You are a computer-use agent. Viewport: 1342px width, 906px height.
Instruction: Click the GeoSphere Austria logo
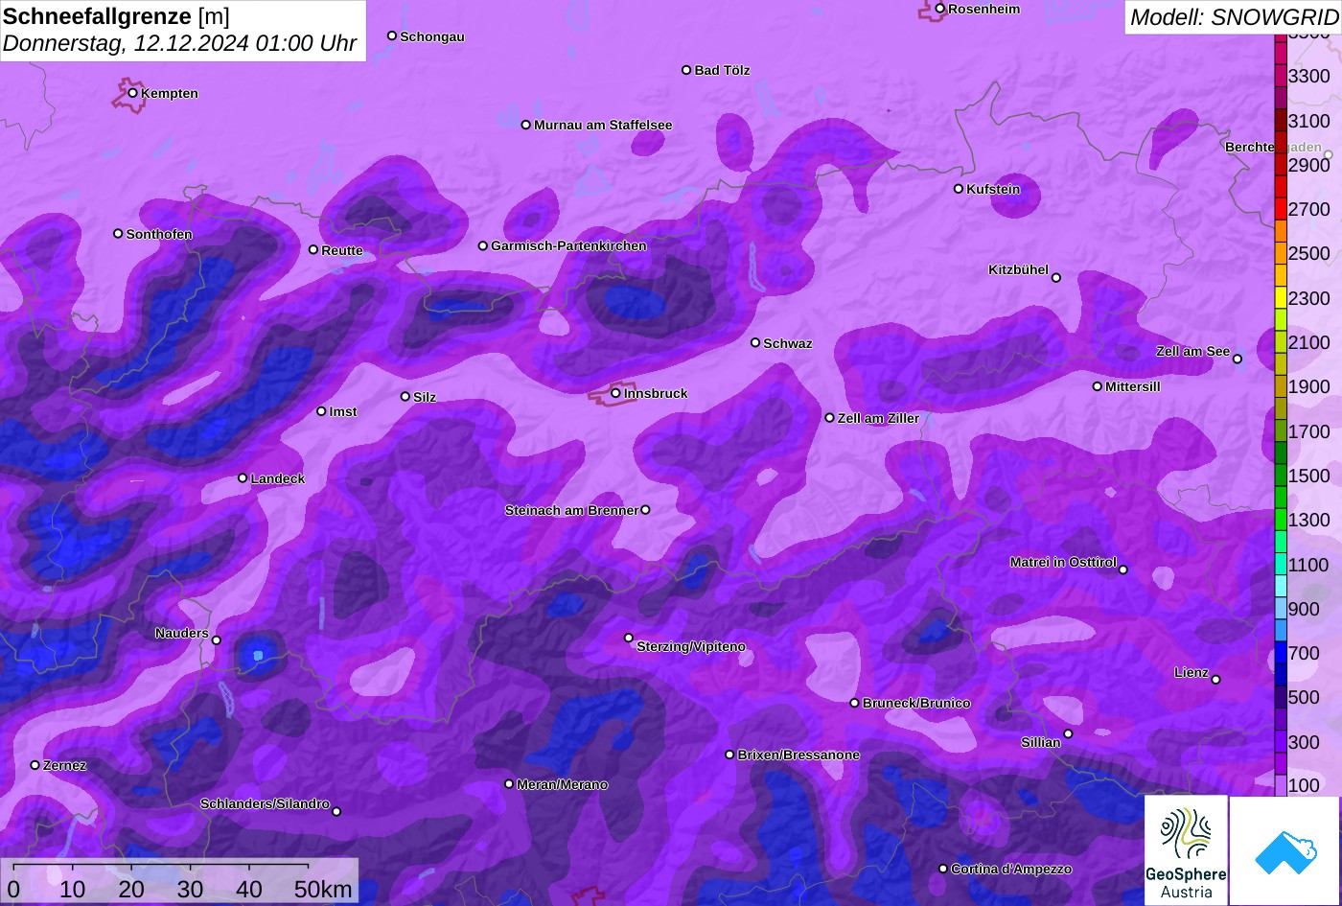coord(1186,850)
